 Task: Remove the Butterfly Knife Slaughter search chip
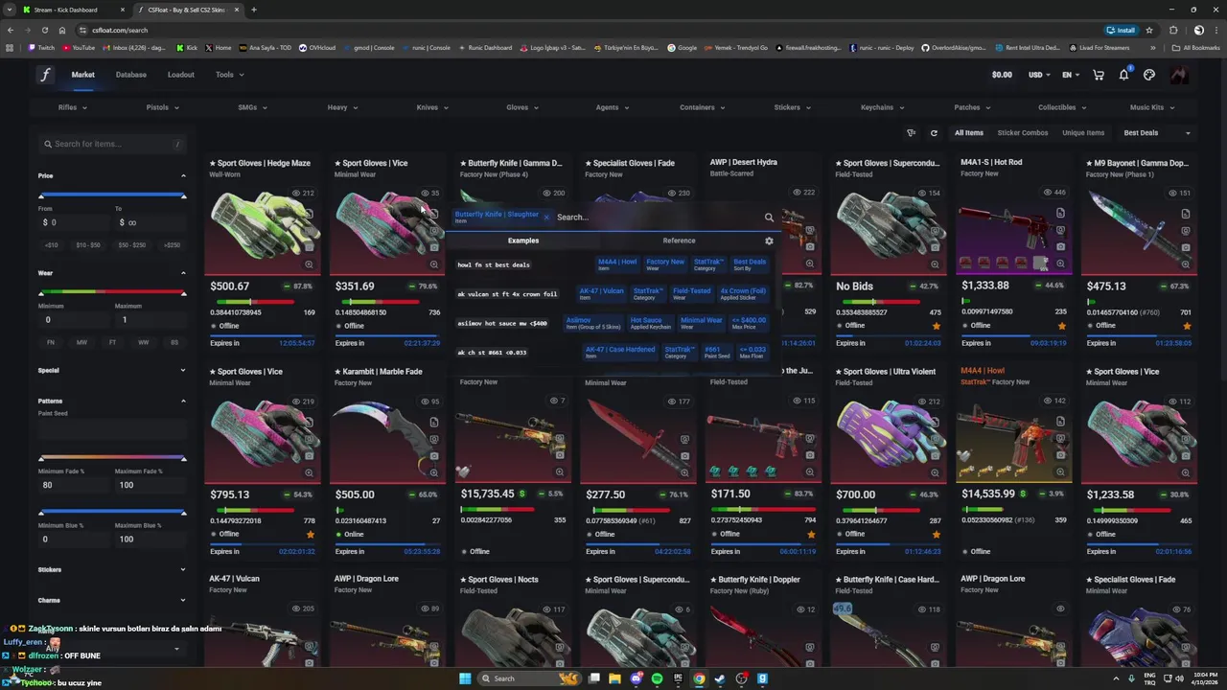click(x=546, y=218)
